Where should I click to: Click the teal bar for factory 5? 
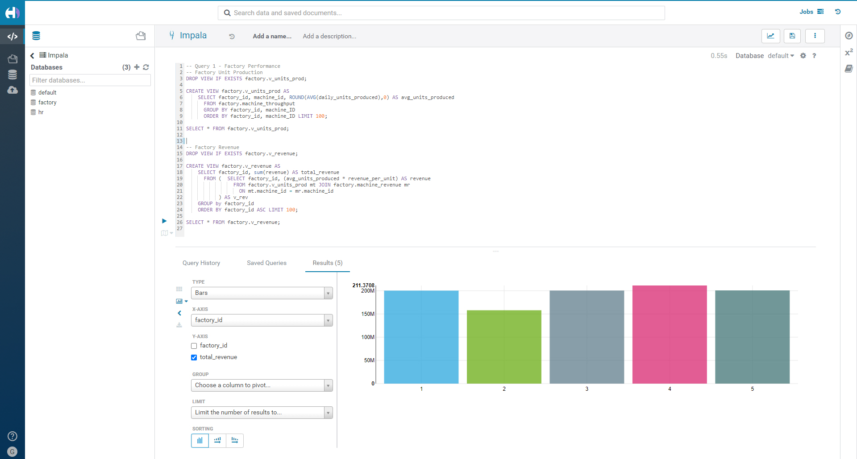(x=752, y=337)
